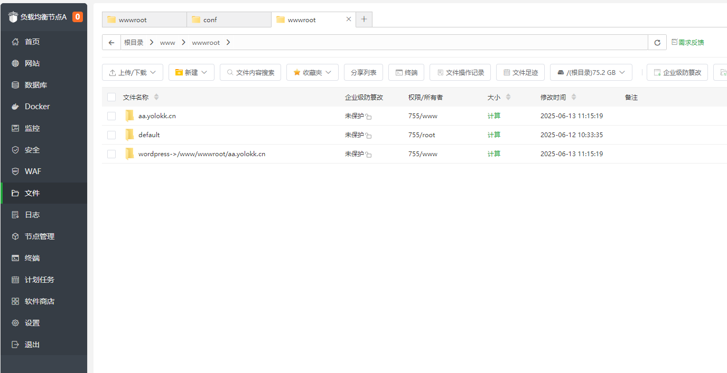Expand the 上传/下载 dropdown
727x373 pixels.
tap(132, 72)
